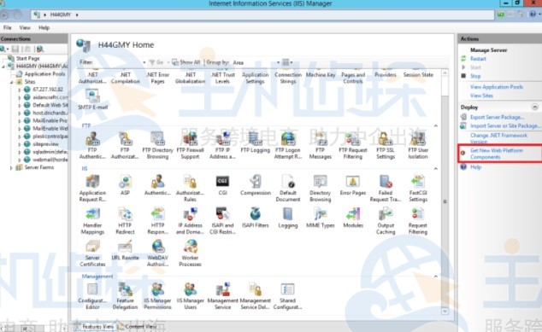Select Application Pools in Connections tree
Screen dimensions: 542x332
pos(44,74)
